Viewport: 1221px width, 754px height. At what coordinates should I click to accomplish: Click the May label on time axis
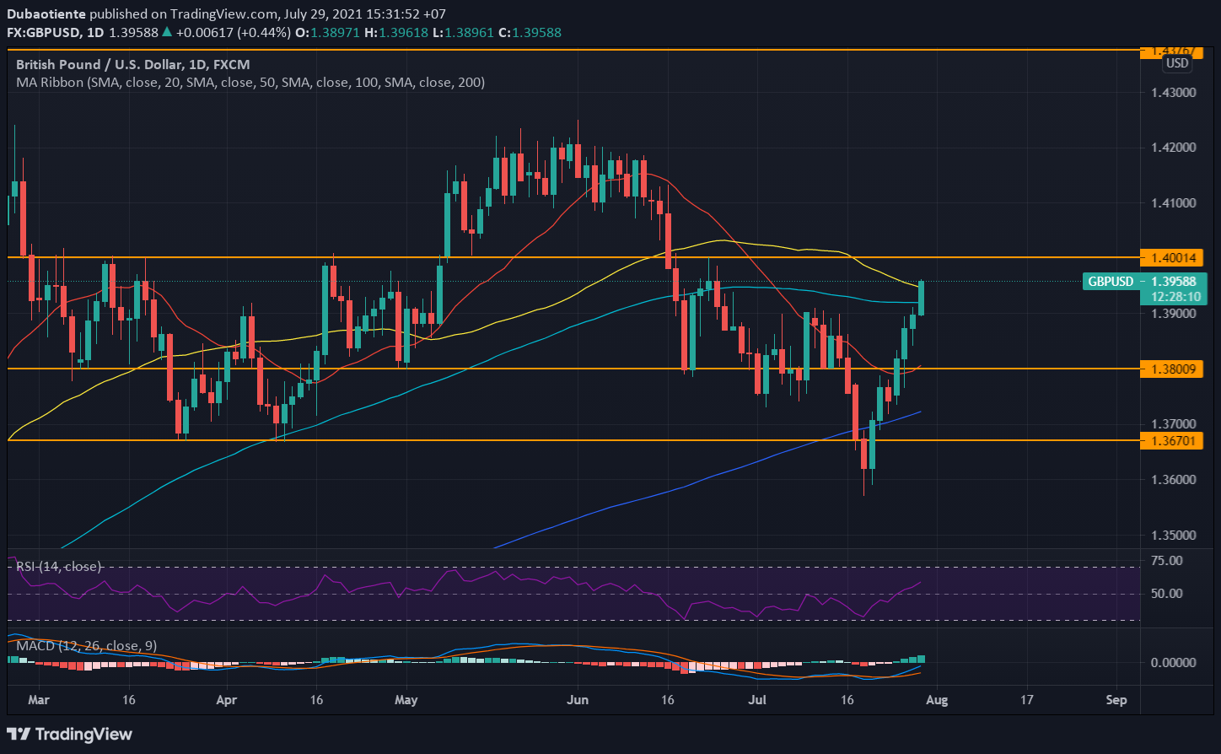coord(406,700)
